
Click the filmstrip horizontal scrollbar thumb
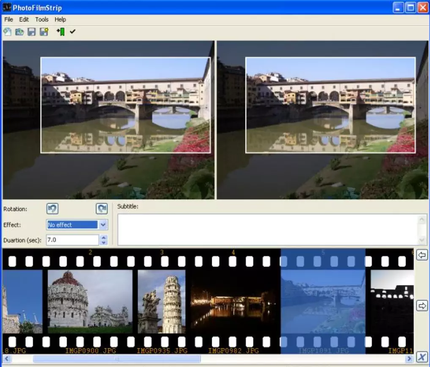117,359
